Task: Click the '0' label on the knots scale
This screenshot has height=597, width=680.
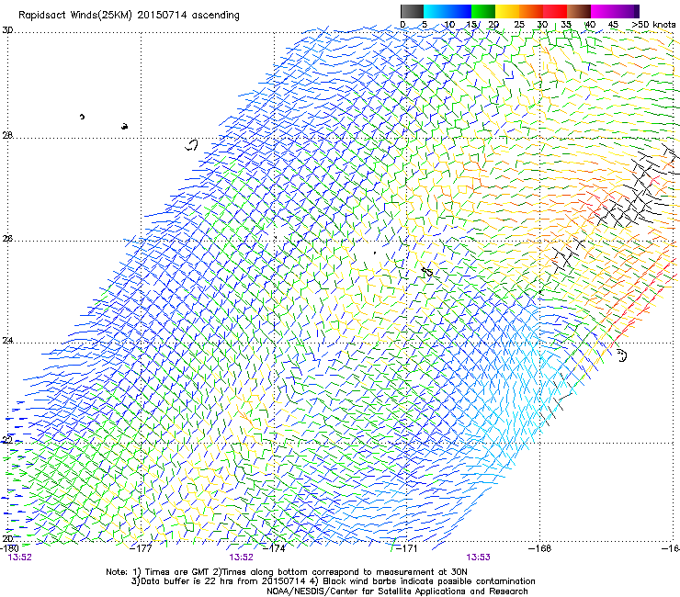Action: tap(402, 25)
